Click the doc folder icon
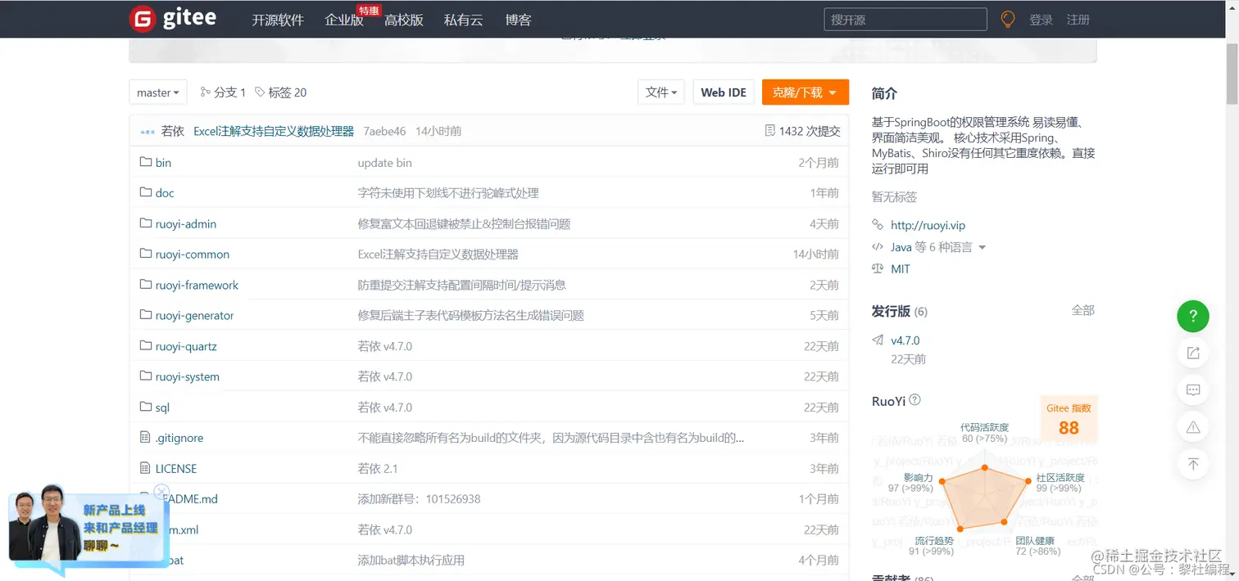The image size is (1239, 581). (x=146, y=192)
